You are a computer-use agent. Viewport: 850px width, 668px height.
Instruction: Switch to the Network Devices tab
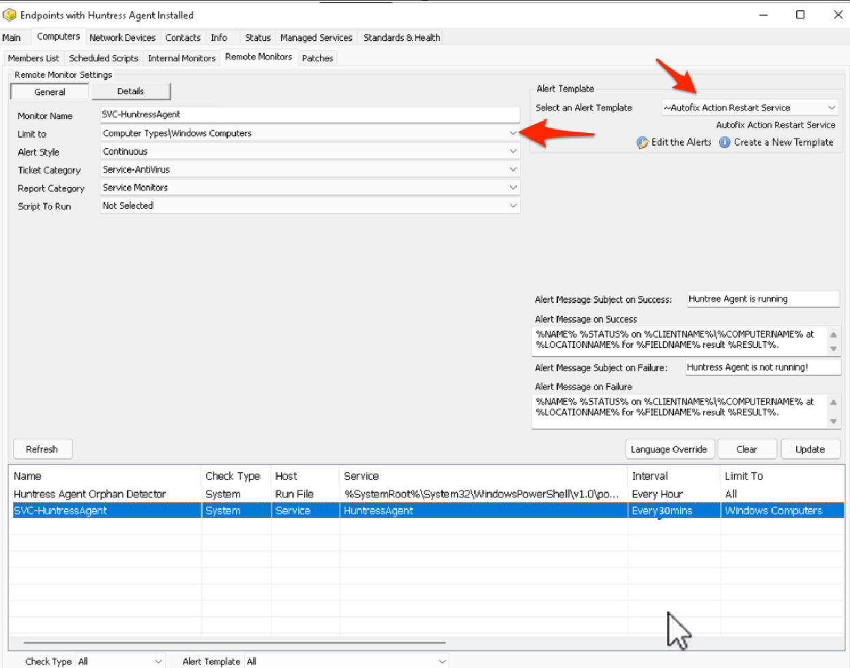point(122,38)
